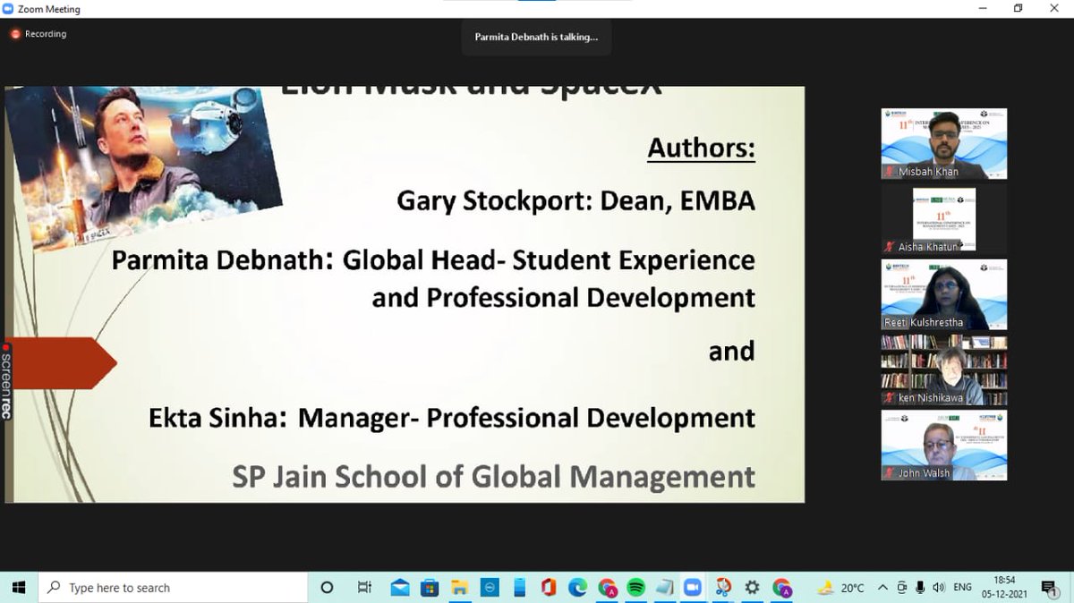Open Microsoft Office from taskbar
1074x603 pixels.
(549, 588)
